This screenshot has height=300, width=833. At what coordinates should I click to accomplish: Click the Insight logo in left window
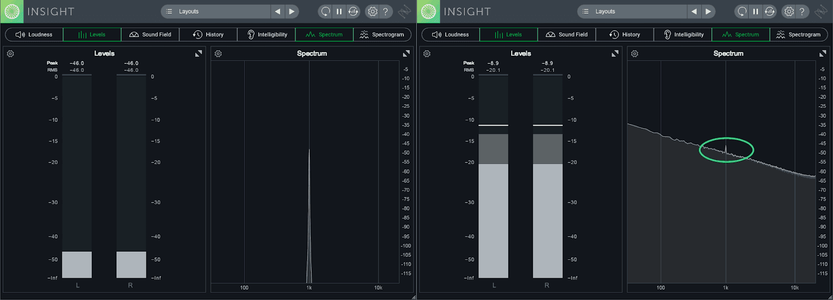click(12, 11)
